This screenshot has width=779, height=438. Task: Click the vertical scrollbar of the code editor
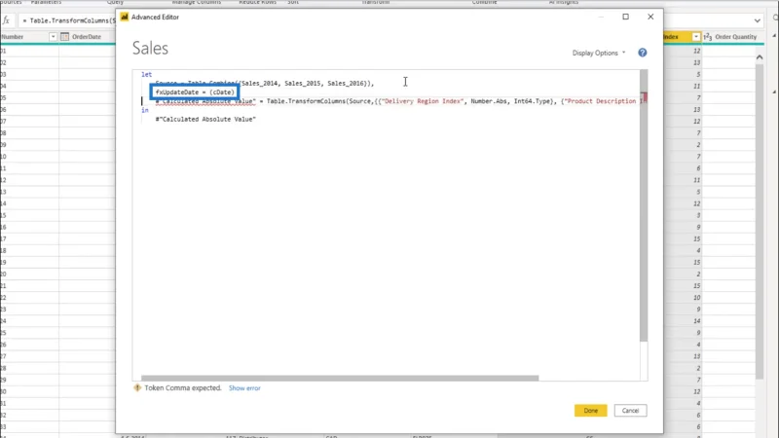[x=644, y=205]
